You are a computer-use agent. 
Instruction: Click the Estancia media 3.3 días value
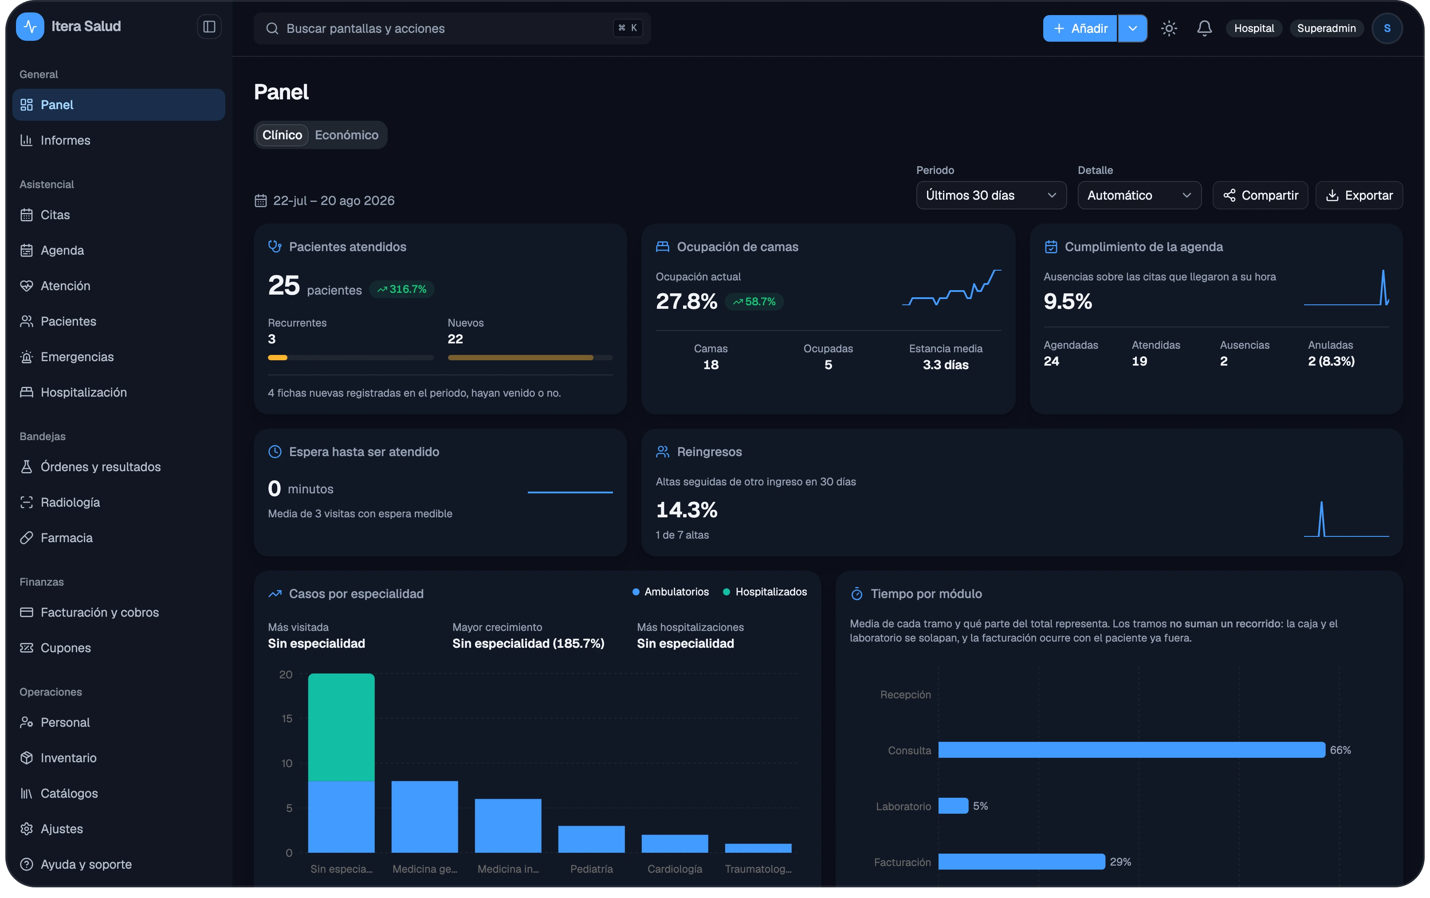click(x=946, y=365)
